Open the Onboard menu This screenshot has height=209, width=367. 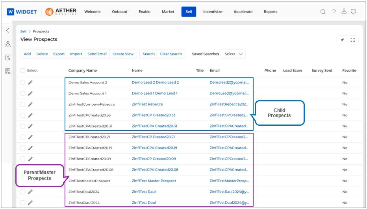pyautogui.click(x=120, y=12)
